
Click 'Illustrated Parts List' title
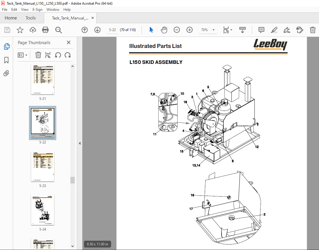[x=156, y=46]
